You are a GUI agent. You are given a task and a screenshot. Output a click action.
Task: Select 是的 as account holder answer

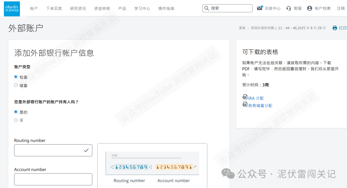16,112
